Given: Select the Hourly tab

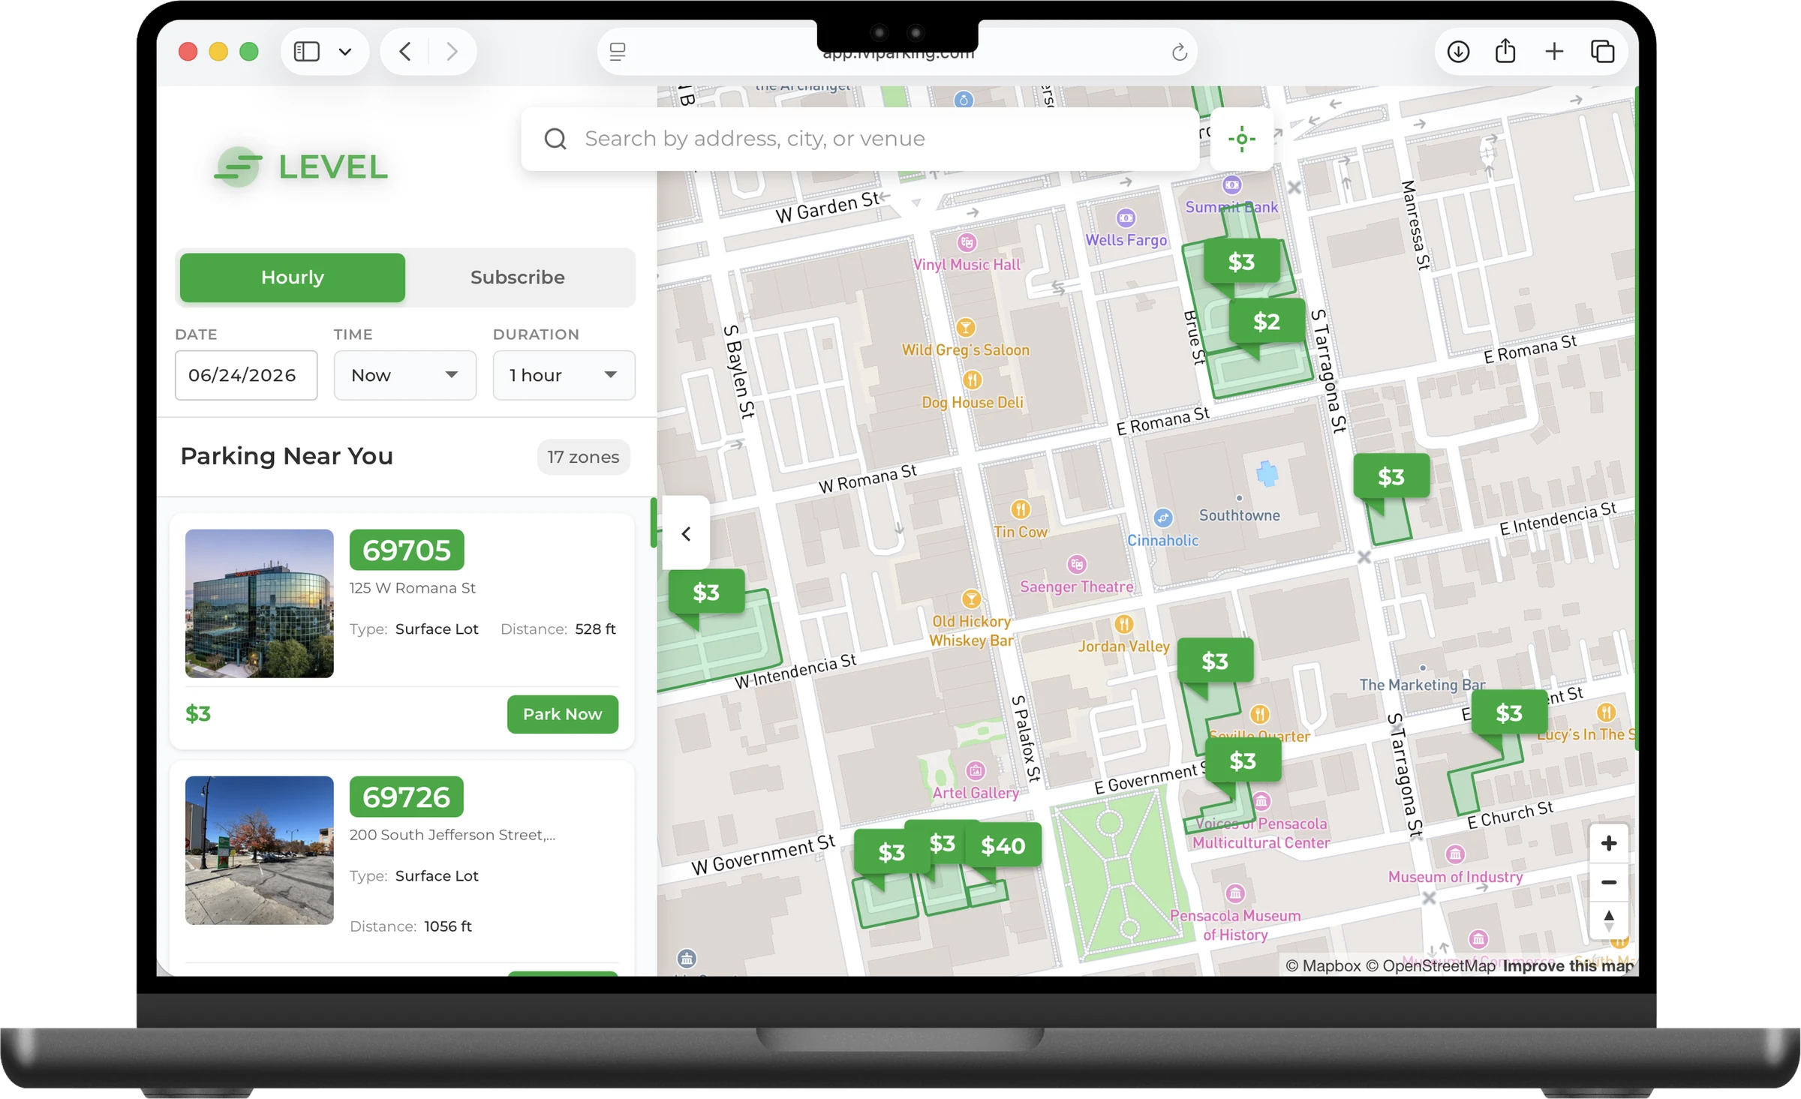Looking at the screenshot, I should (293, 278).
